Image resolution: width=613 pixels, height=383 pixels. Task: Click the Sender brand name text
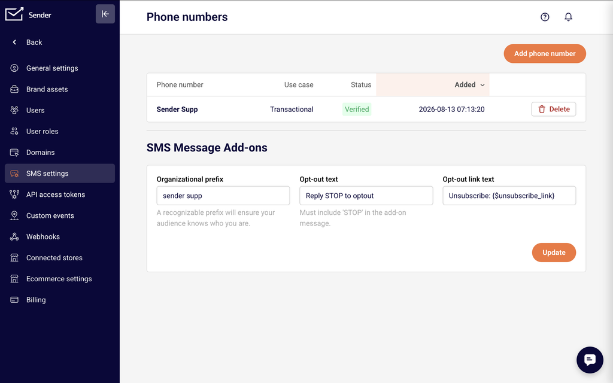40,15
